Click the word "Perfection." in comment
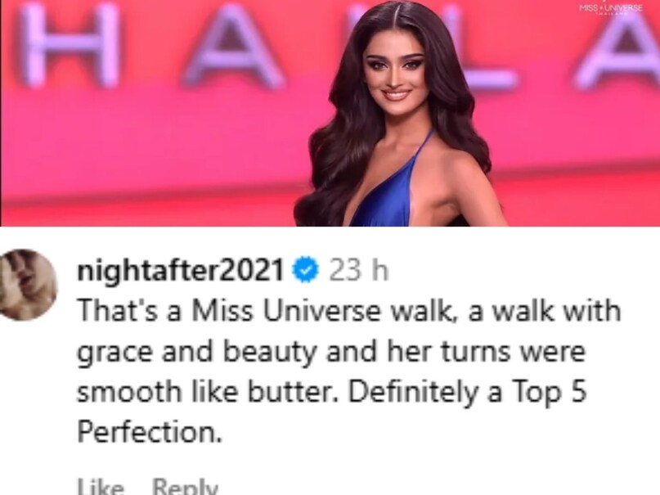660x495 pixels. [150, 432]
